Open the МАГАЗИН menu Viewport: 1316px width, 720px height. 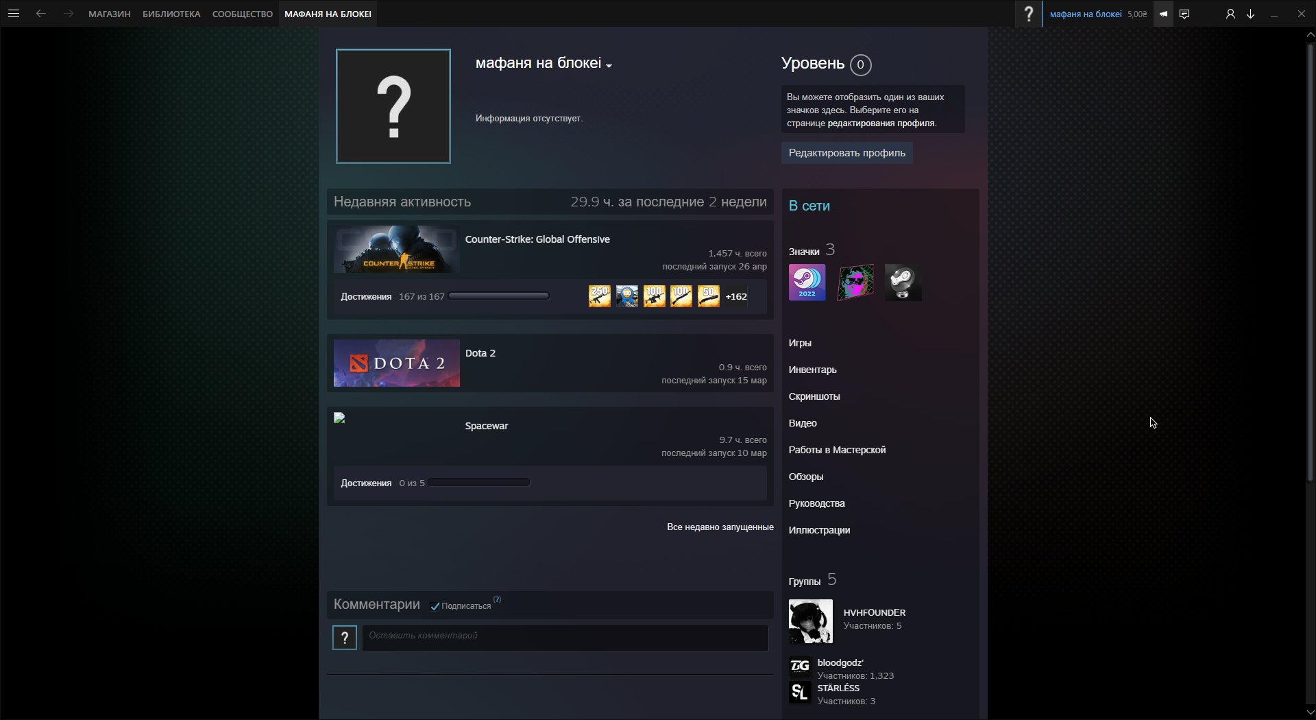pos(110,14)
